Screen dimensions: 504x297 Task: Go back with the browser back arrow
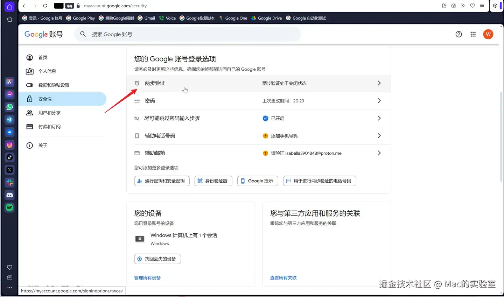pos(24,6)
